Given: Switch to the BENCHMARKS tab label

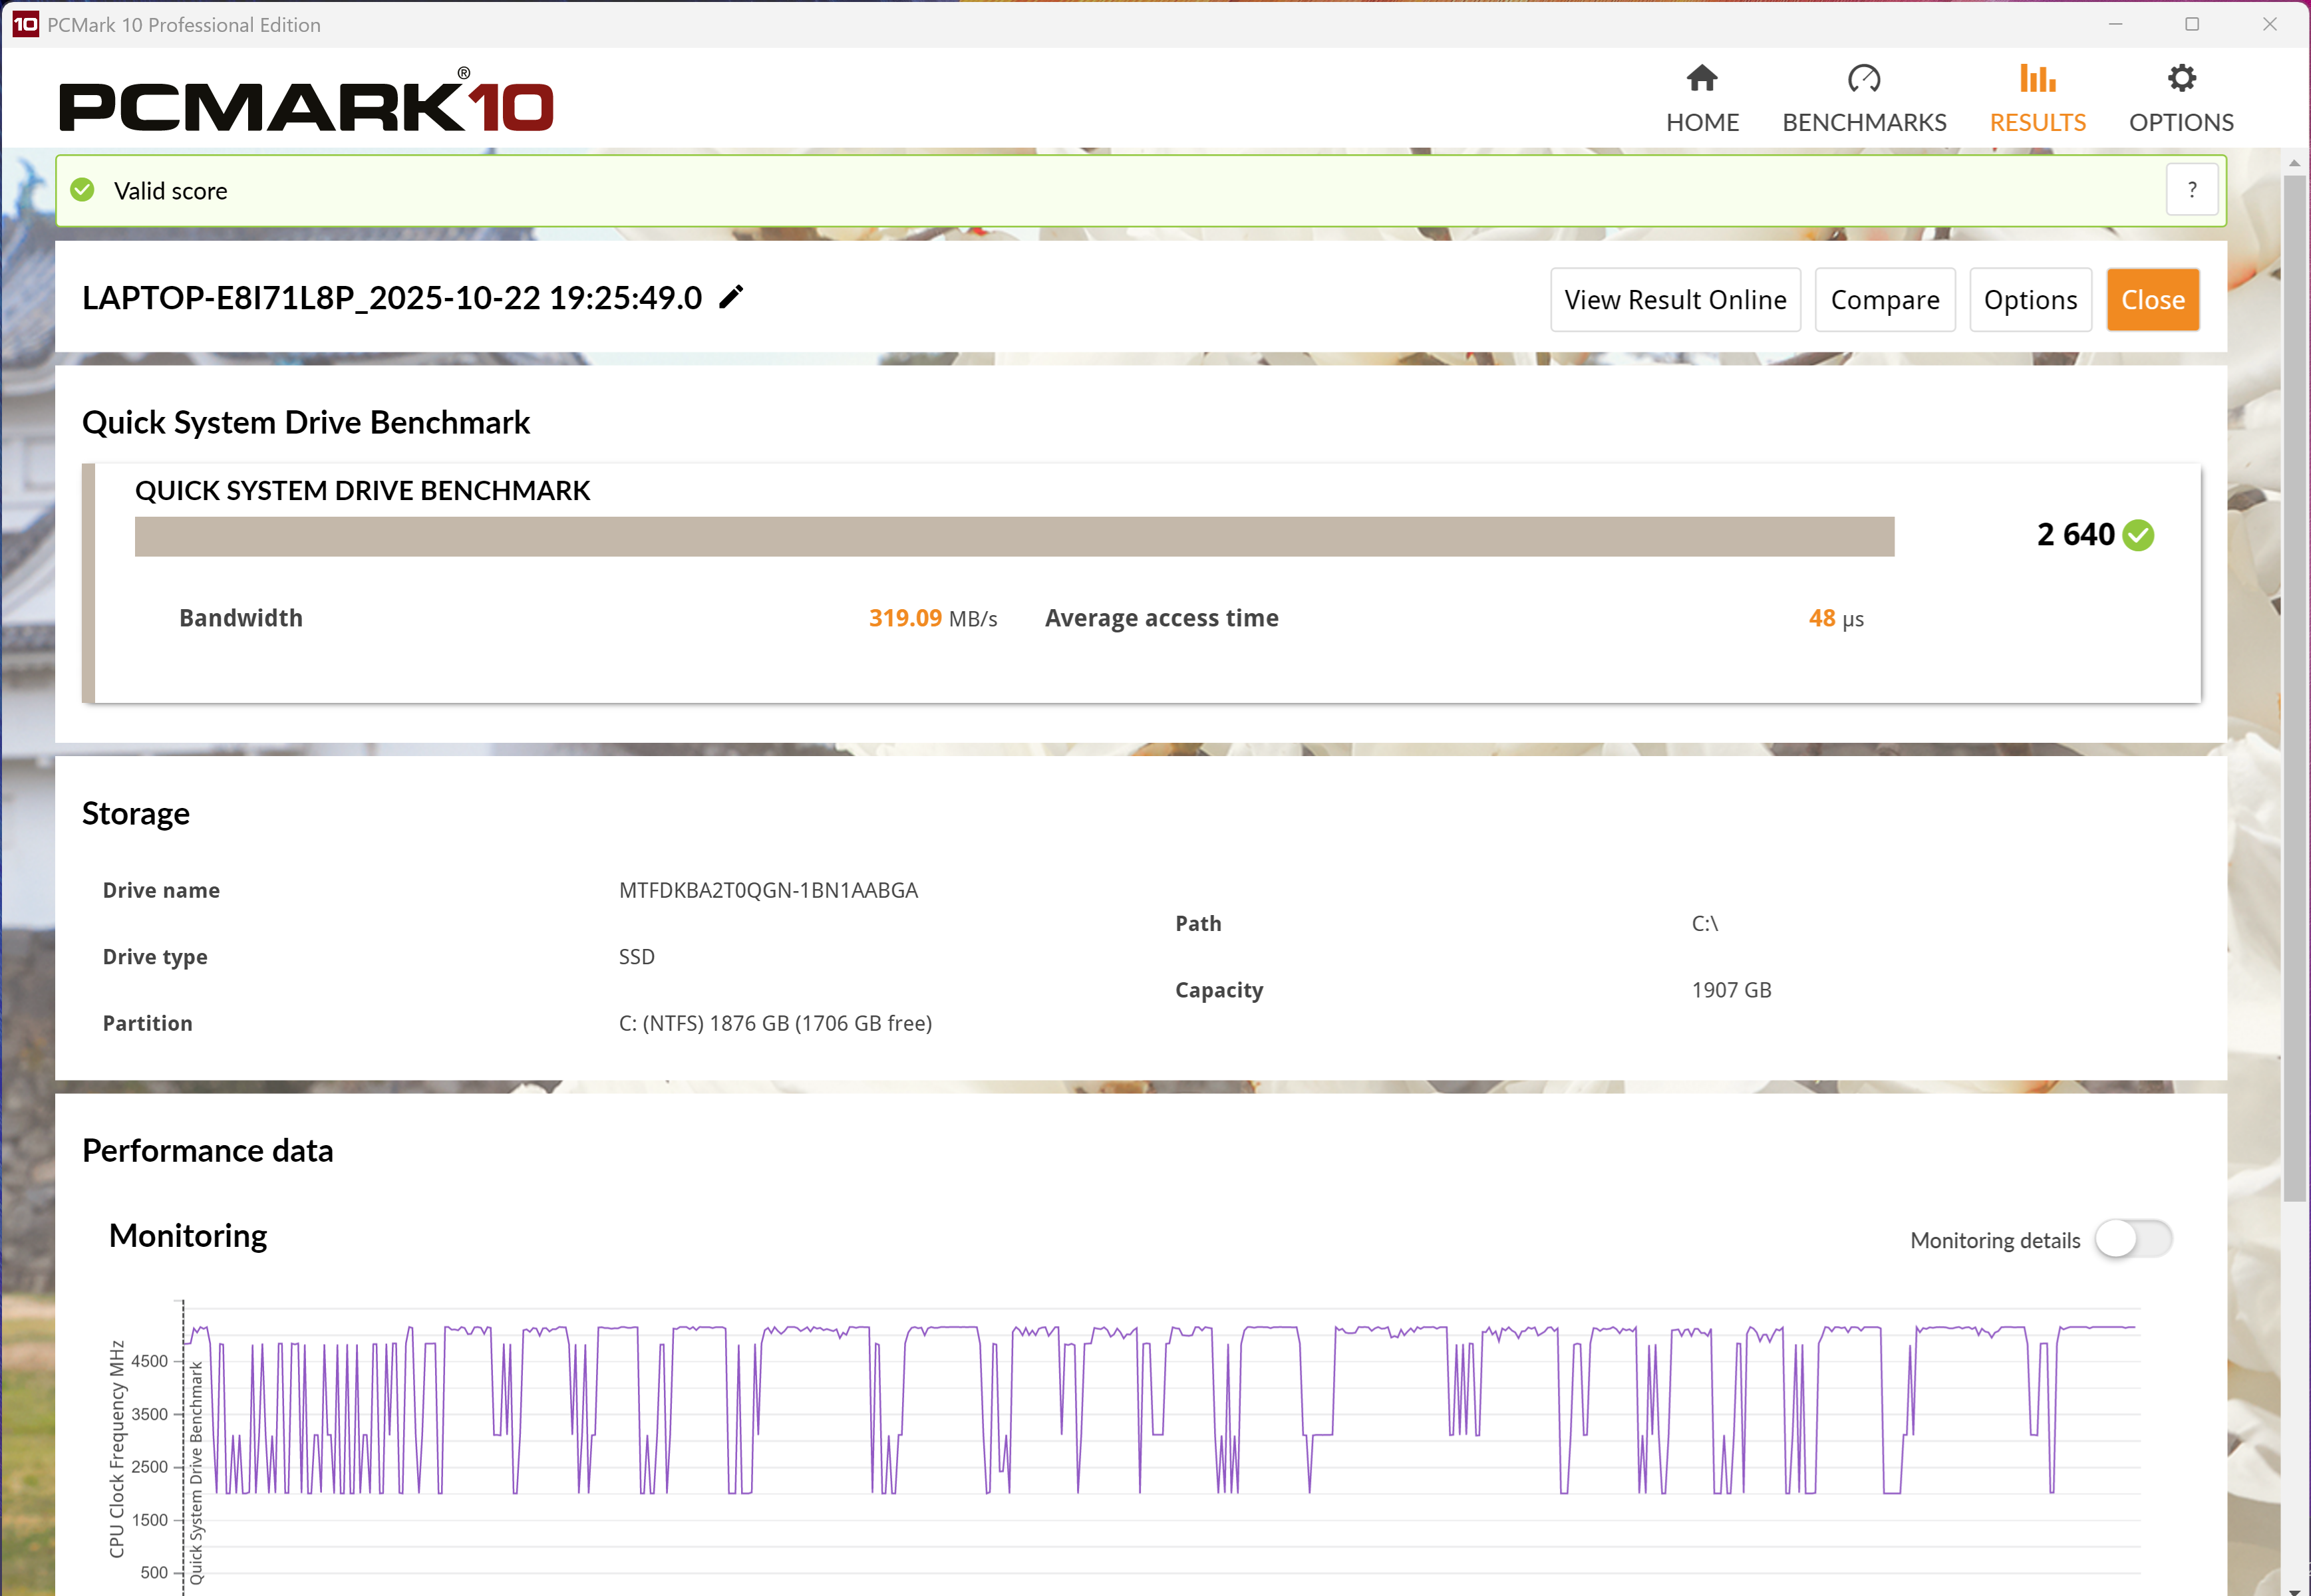Looking at the screenshot, I should 1864,122.
